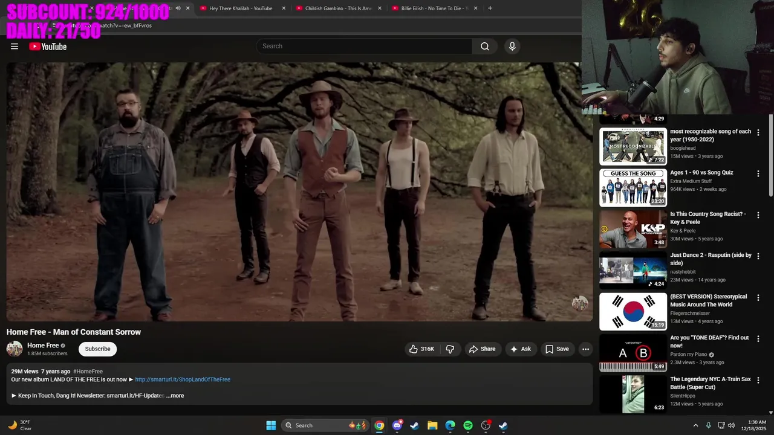Save the video to a playlist
Screen dimensions: 774x435
coord(557,349)
